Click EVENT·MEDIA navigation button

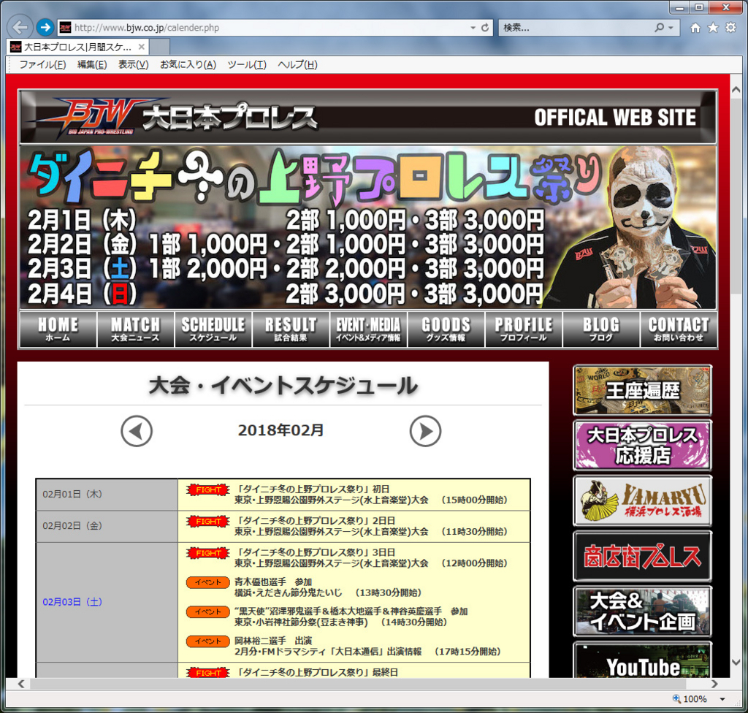coord(368,329)
